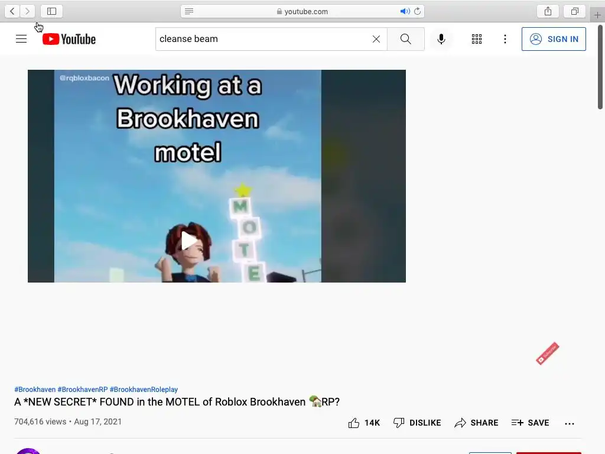
Task: Click the 704,616 views count text
Action: [40, 421]
